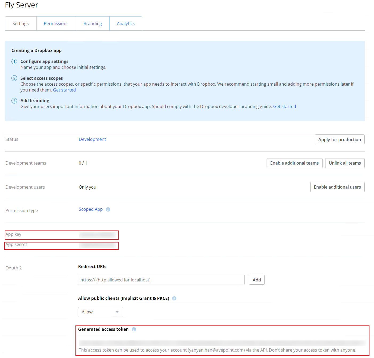
Task: Click the Development status link
Action: 92,139
